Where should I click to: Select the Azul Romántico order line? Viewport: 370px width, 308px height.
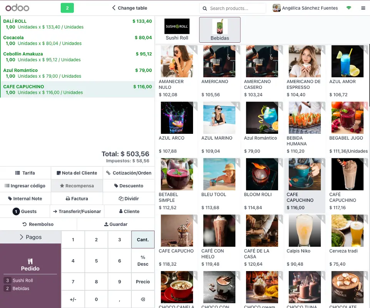point(77,73)
